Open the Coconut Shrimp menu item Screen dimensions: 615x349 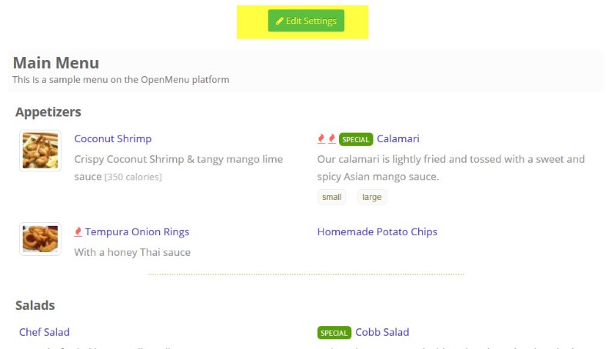(x=112, y=139)
